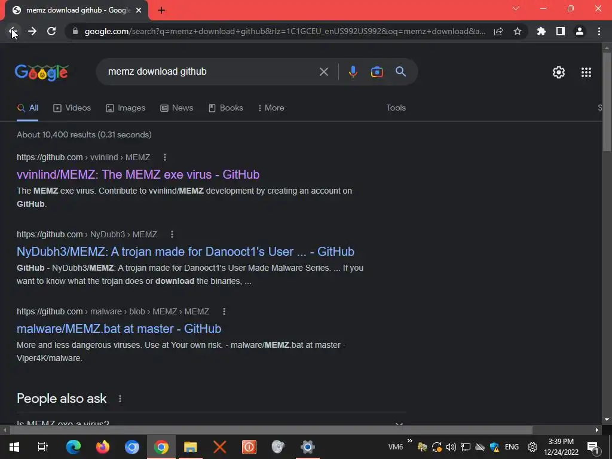Open a new tab with plus button
The image size is (612, 459).
pos(161,11)
